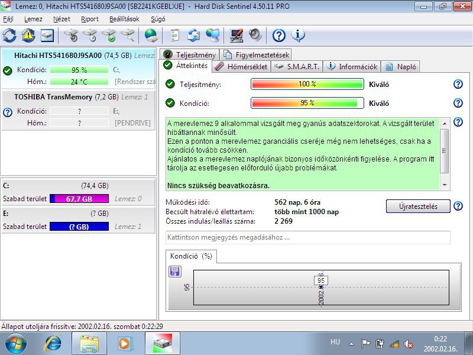
Task: Click the info bubble About toolbar icon
Action: 298,35
